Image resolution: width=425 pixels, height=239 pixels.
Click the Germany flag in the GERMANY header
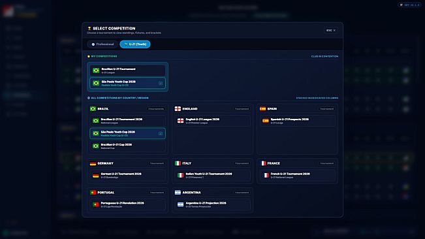(x=93, y=163)
